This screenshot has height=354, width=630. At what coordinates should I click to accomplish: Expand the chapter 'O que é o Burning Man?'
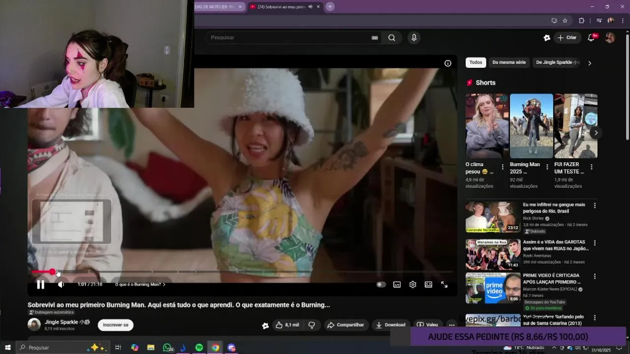[140, 284]
